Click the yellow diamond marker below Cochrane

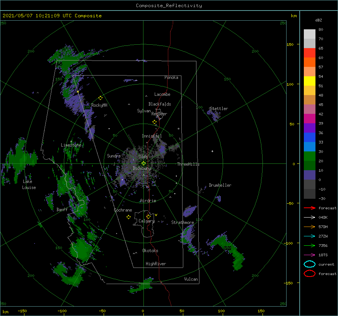129,217
